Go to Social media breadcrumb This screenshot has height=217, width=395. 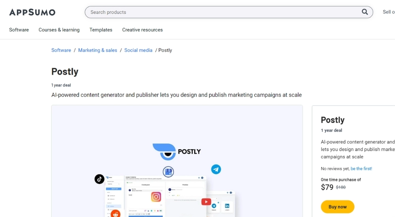[x=138, y=50]
